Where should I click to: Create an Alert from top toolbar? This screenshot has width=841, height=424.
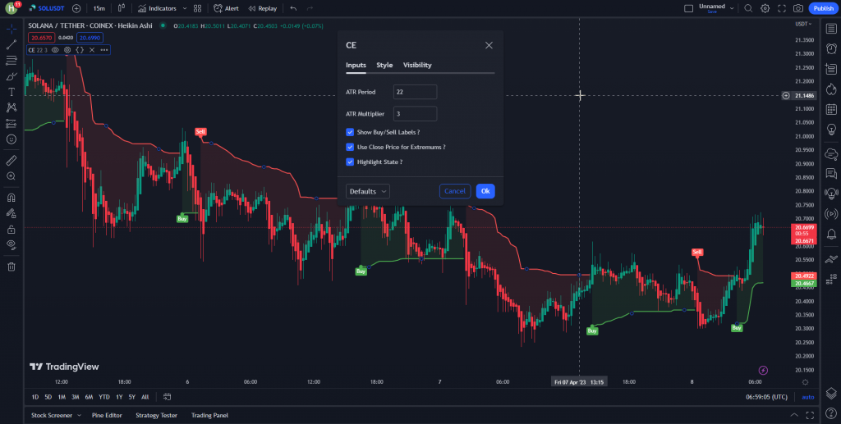[227, 8]
